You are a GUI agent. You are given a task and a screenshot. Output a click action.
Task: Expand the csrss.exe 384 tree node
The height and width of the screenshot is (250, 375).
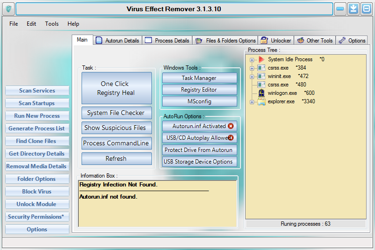(x=252, y=68)
